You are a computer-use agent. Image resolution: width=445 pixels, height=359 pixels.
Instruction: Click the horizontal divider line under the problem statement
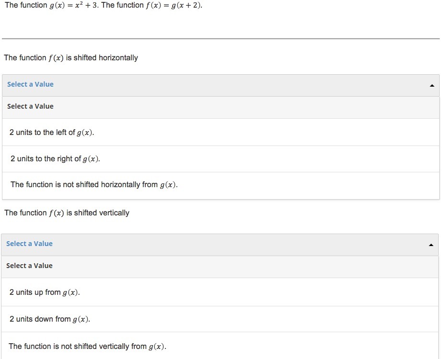[x=221, y=39]
